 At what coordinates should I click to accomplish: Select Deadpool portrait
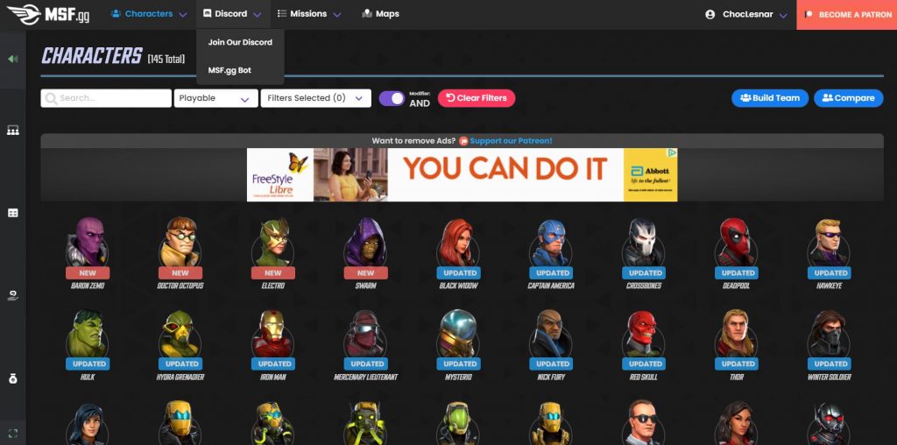tap(736, 242)
